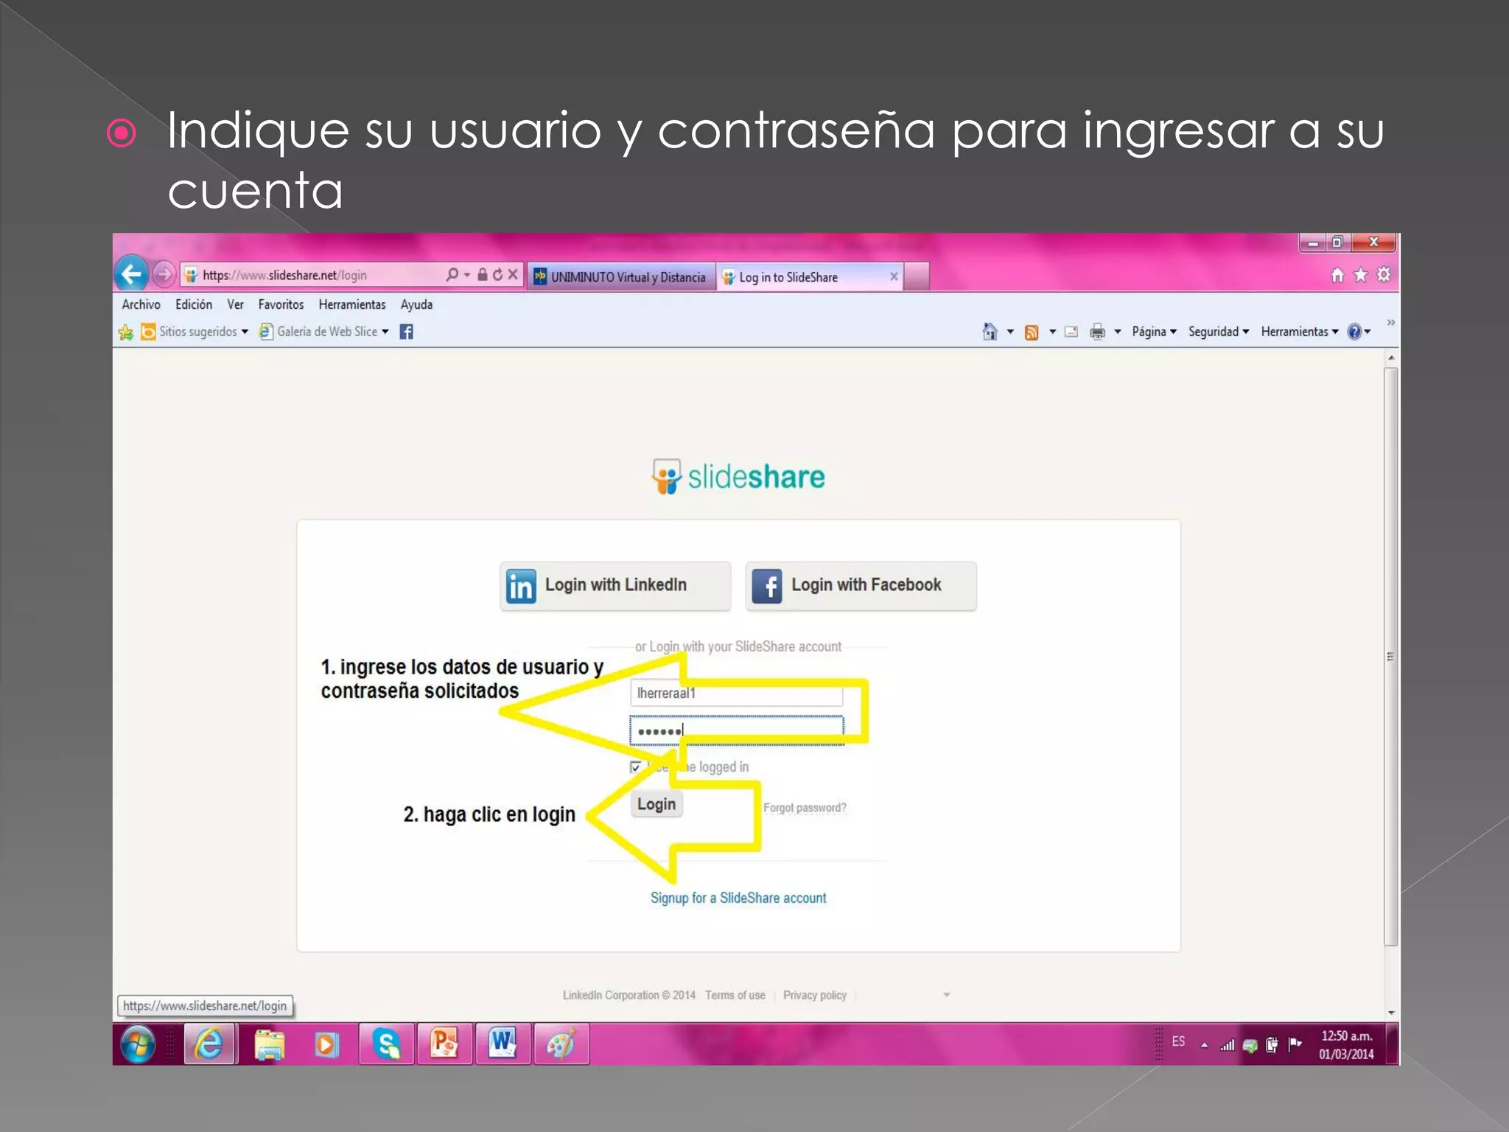Open the Archivo menu
Viewport: 1509px width, 1132px height.
coord(141,304)
